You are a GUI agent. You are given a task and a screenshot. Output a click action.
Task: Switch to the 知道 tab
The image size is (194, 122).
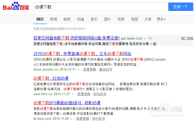[80, 19]
